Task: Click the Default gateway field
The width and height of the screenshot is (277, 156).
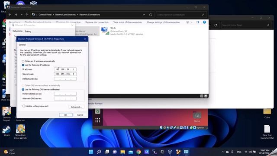Action: (x=65, y=79)
